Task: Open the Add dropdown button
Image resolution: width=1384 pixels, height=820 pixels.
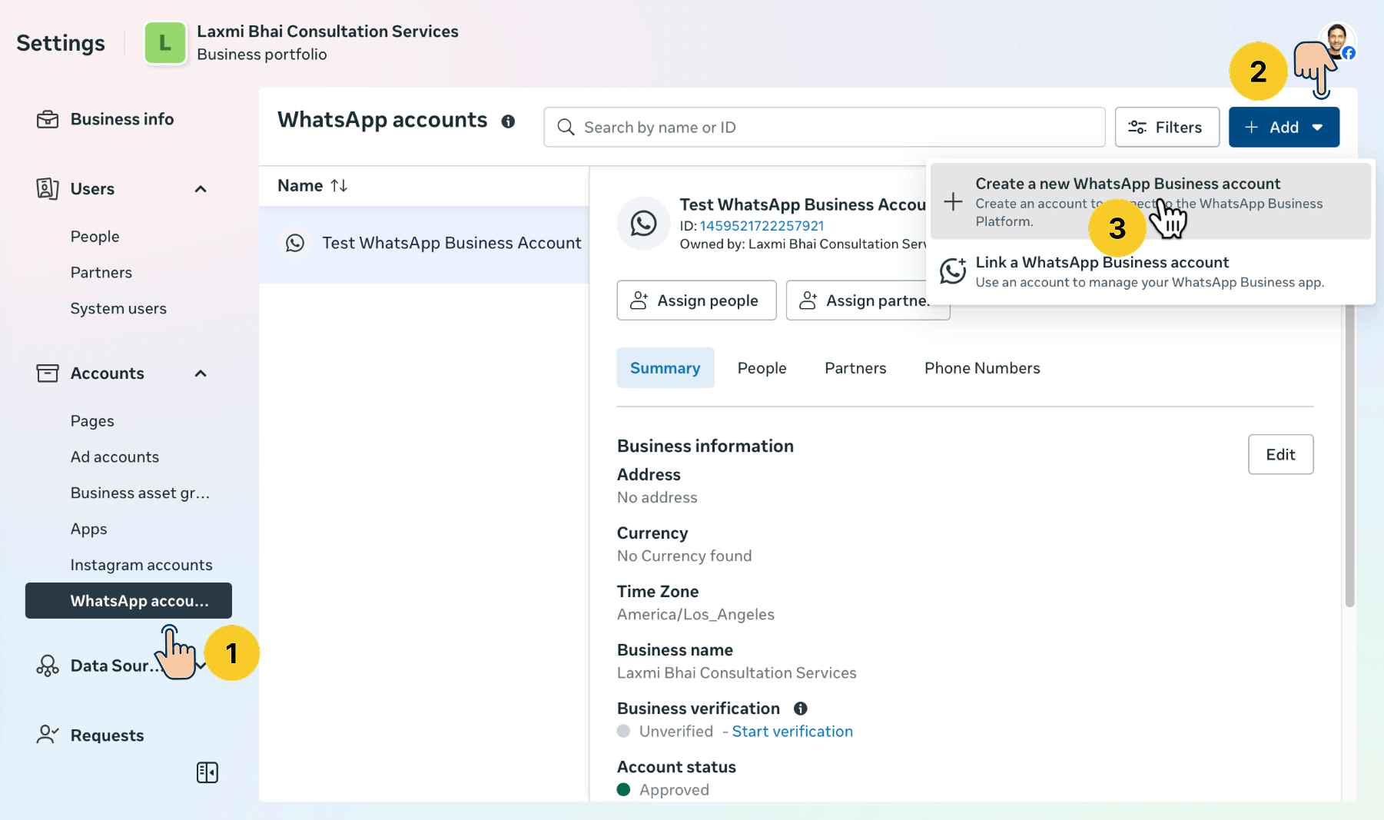Action: point(1283,127)
